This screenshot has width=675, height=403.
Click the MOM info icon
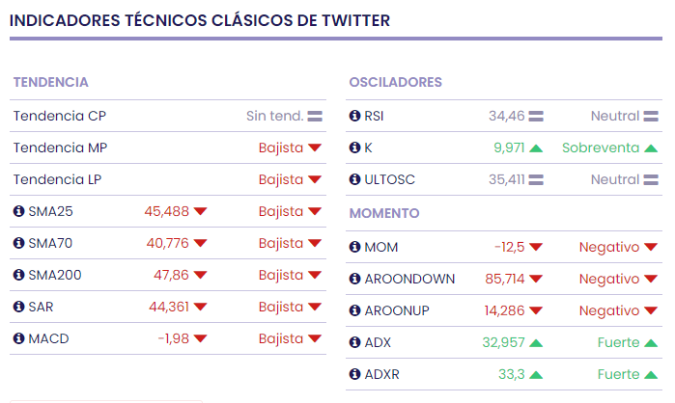(x=354, y=247)
